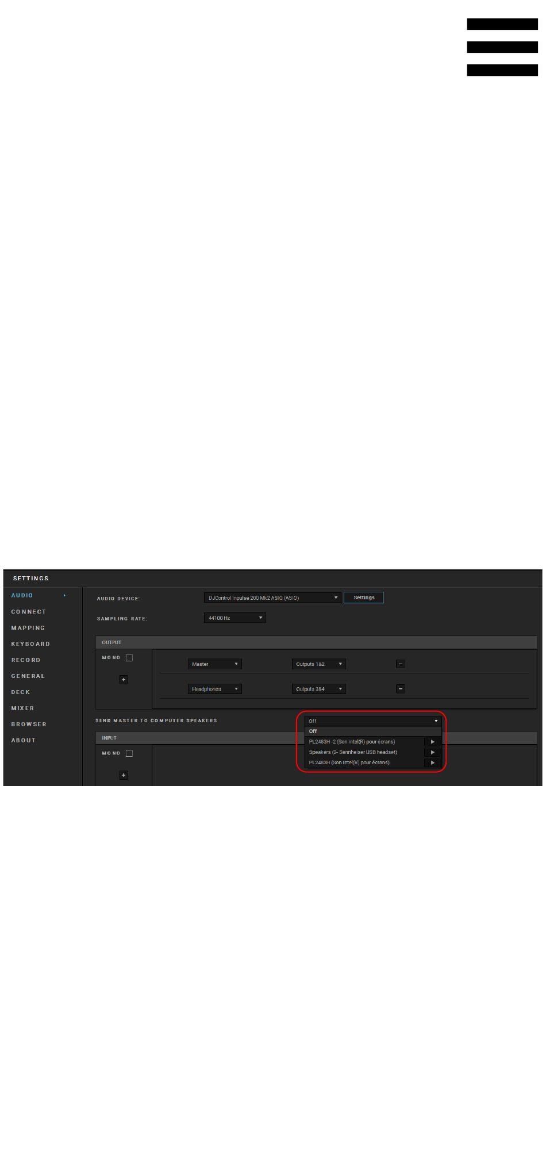Open the Audio Device dropdown

tap(273, 598)
